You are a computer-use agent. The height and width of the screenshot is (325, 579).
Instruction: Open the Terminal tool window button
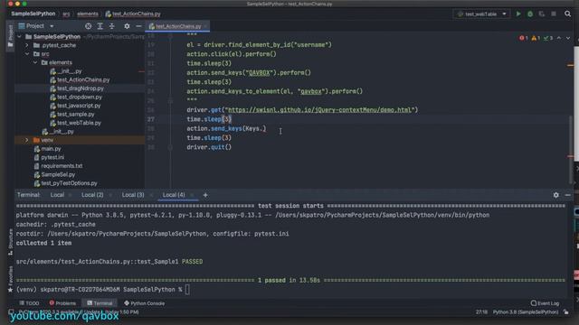tap(100, 303)
